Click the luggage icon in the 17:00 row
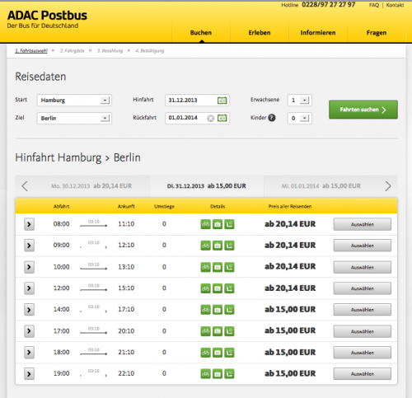Viewport: 412px width, 398px height. (x=218, y=331)
